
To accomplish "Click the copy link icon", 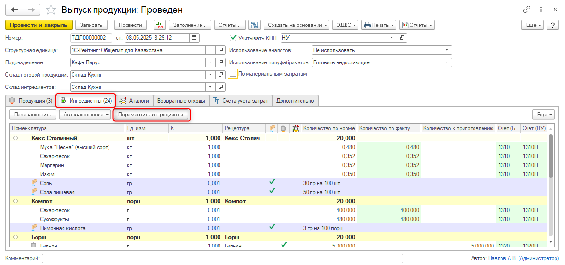I will (527, 9).
